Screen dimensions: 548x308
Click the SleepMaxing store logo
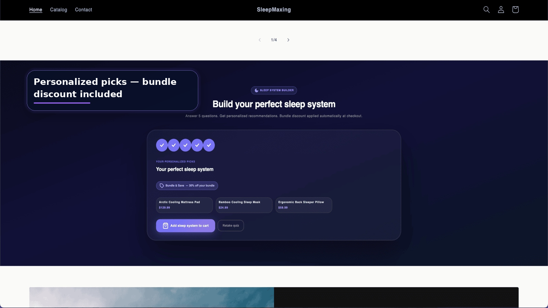pyautogui.click(x=274, y=10)
